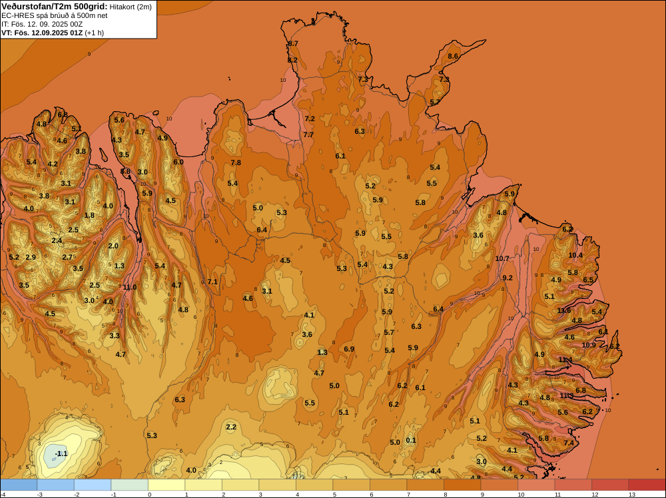This screenshot has width=666, height=498.
Task: Click the temperature value '10.4'
Action: (x=575, y=255)
